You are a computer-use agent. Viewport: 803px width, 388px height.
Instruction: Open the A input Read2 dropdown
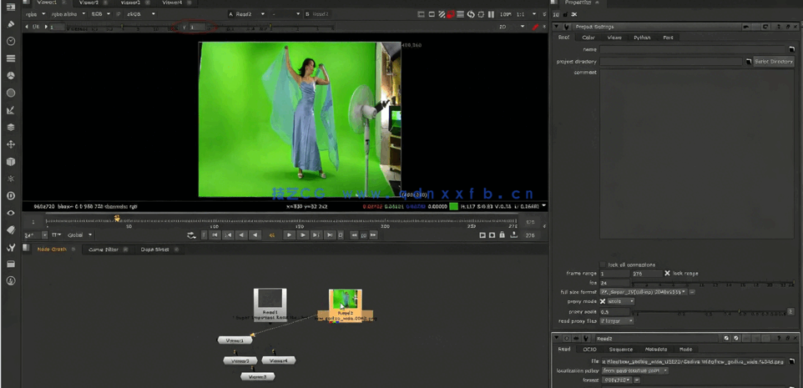tap(250, 14)
